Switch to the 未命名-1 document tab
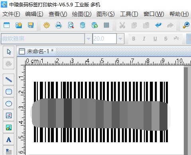Viewport: 191px width, 155px height. (x=36, y=51)
